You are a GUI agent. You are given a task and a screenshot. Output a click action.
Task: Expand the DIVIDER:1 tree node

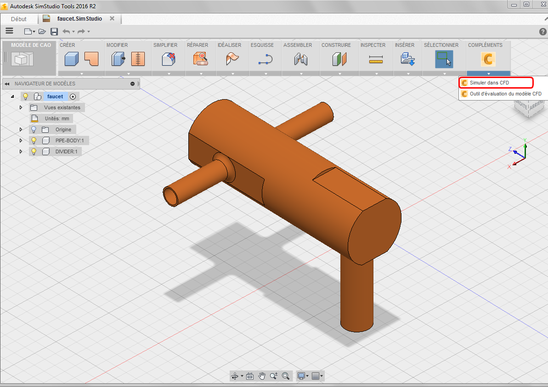[21, 151]
